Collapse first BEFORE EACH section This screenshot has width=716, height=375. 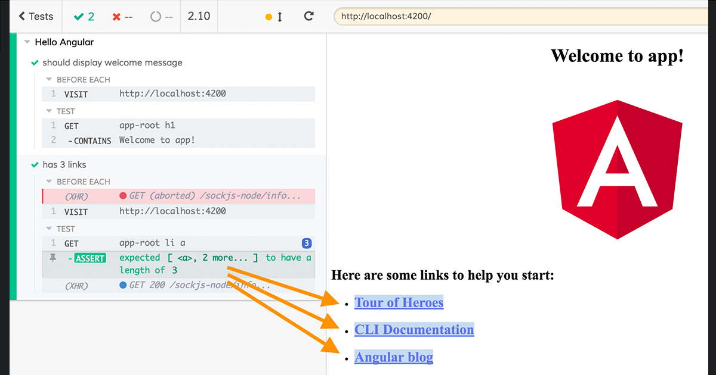point(50,79)
